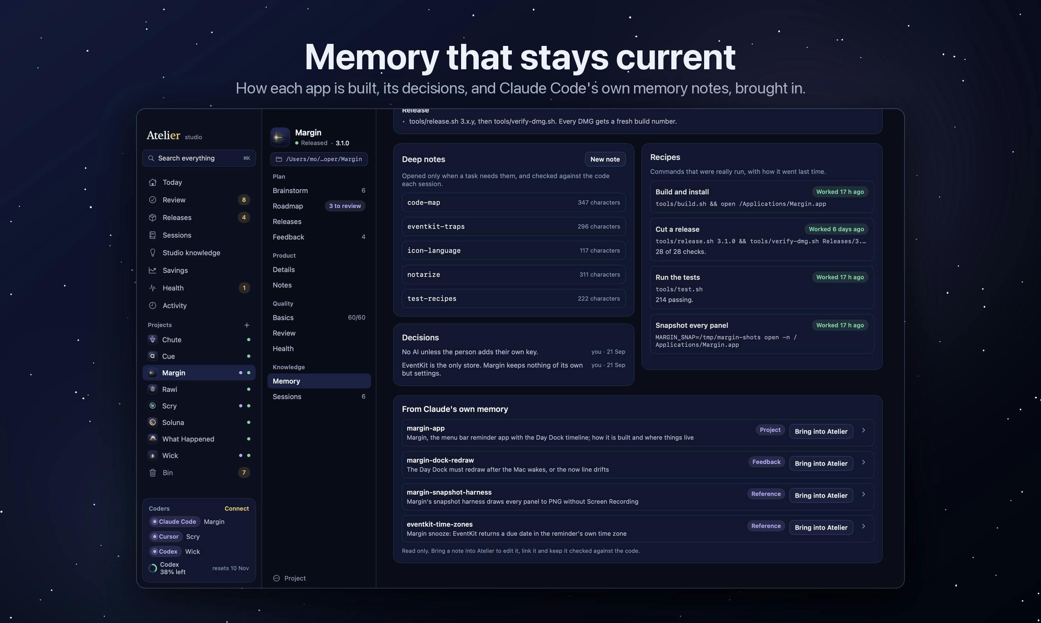Click the Health pulse icon
This screenshot has height=623, width=1041.
pyautogui.click(x=152, y=288)
